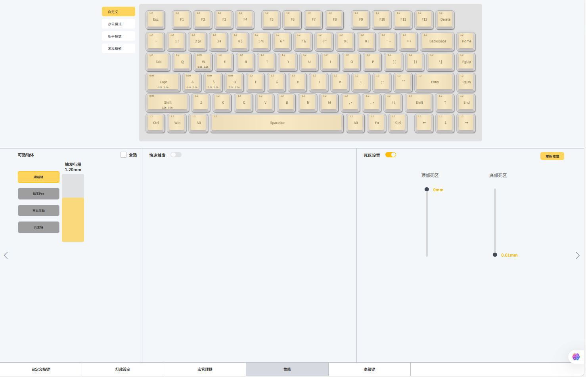Click the 触发行程 actuation travel bar
The image size is (586, 377).
pyautogui.click(x=73, y=208)
